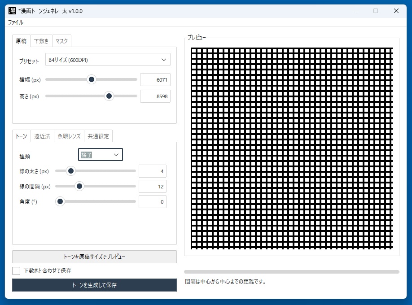412x305 pixels.
Task: Open the 魚眼レンズ tab
Action: pos(69,136)
